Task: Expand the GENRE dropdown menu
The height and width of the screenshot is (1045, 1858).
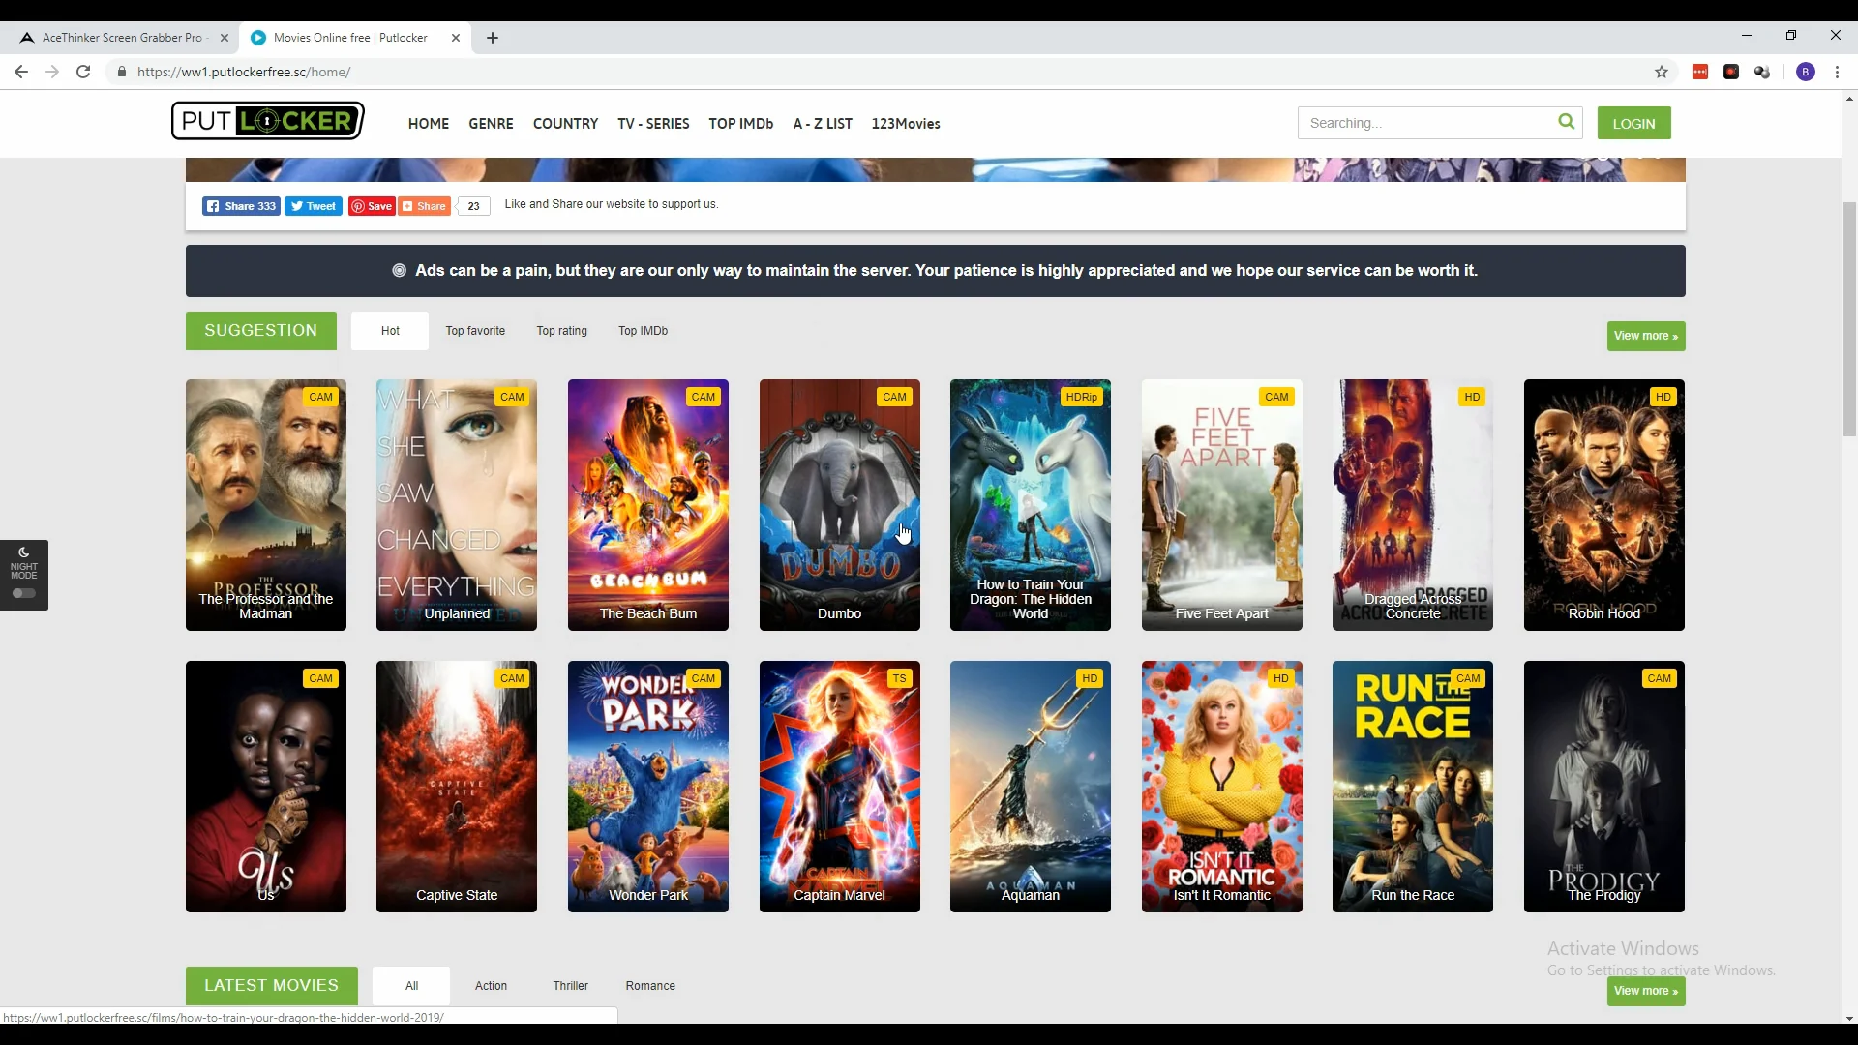Action: pos(490,123)
